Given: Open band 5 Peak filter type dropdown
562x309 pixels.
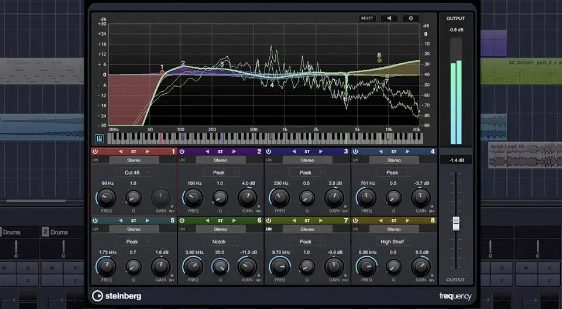Looking at the screenshot, I should pos(133,242).
